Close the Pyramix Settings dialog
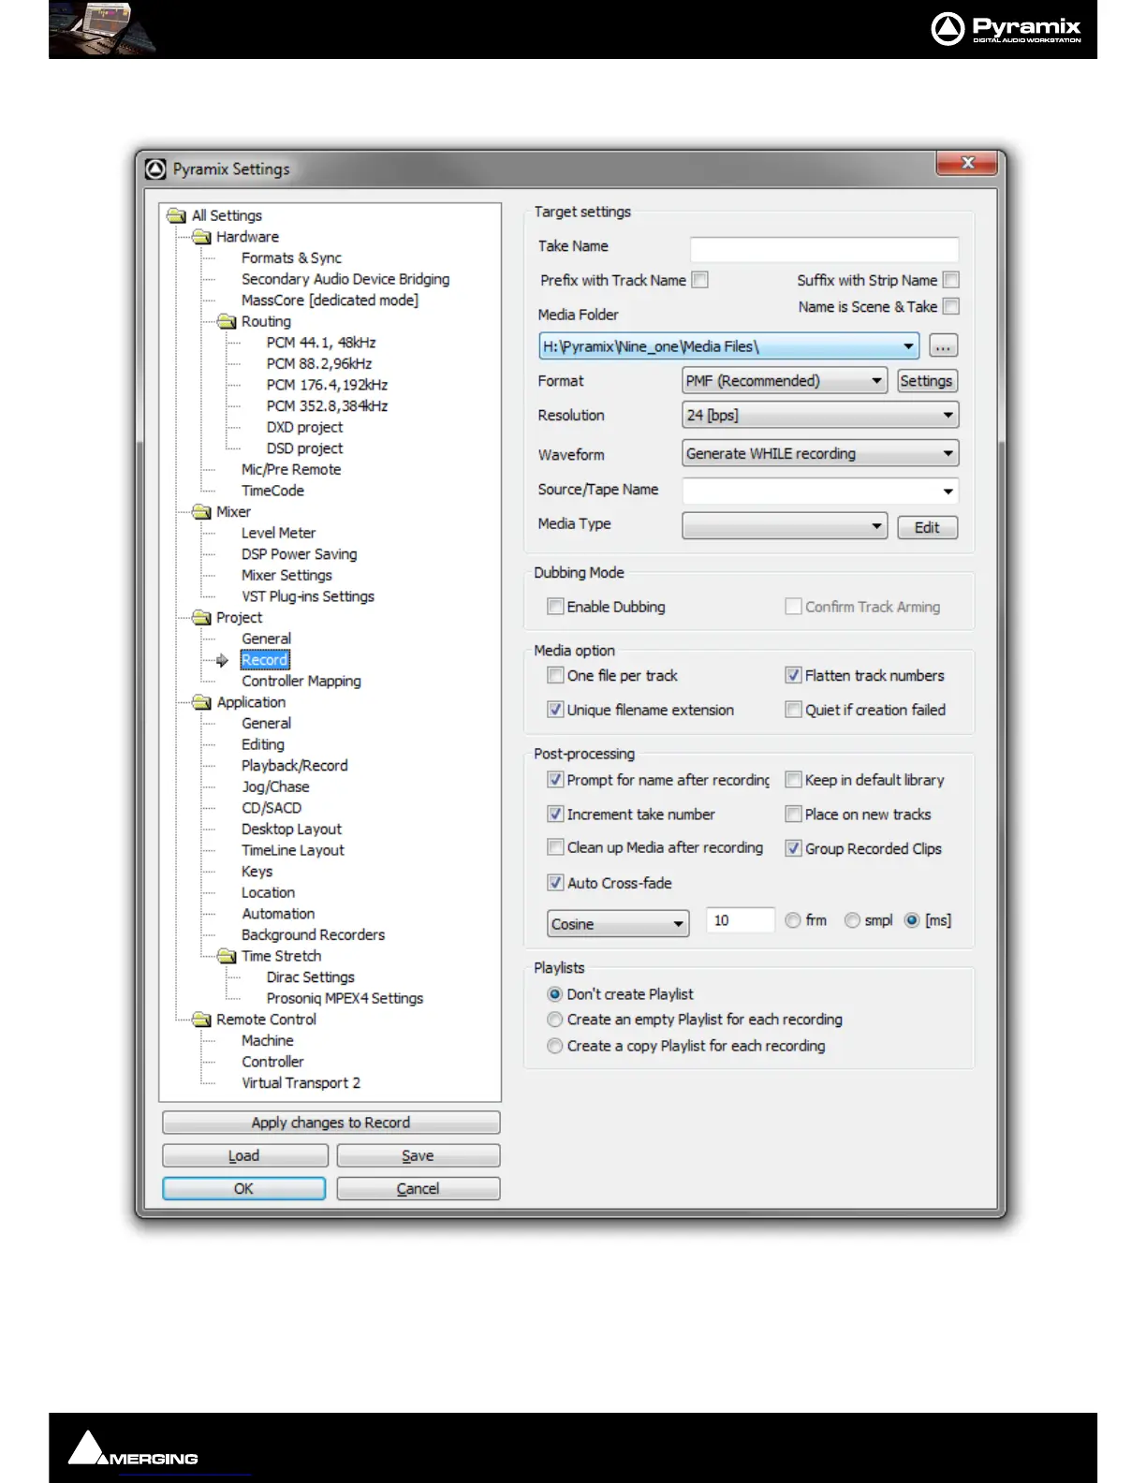The image size is (1146, 1483). [x=967, y=164]
